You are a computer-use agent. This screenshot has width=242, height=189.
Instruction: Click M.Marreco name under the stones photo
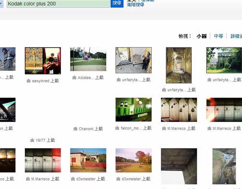176,128
